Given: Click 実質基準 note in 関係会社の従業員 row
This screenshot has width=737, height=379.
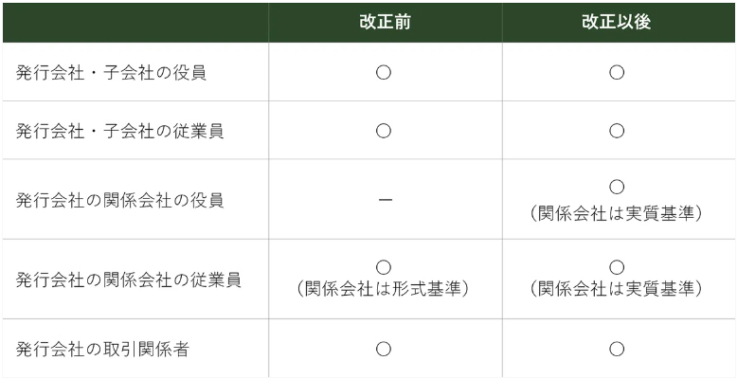Looking at the screenshot, I should 616,289.
